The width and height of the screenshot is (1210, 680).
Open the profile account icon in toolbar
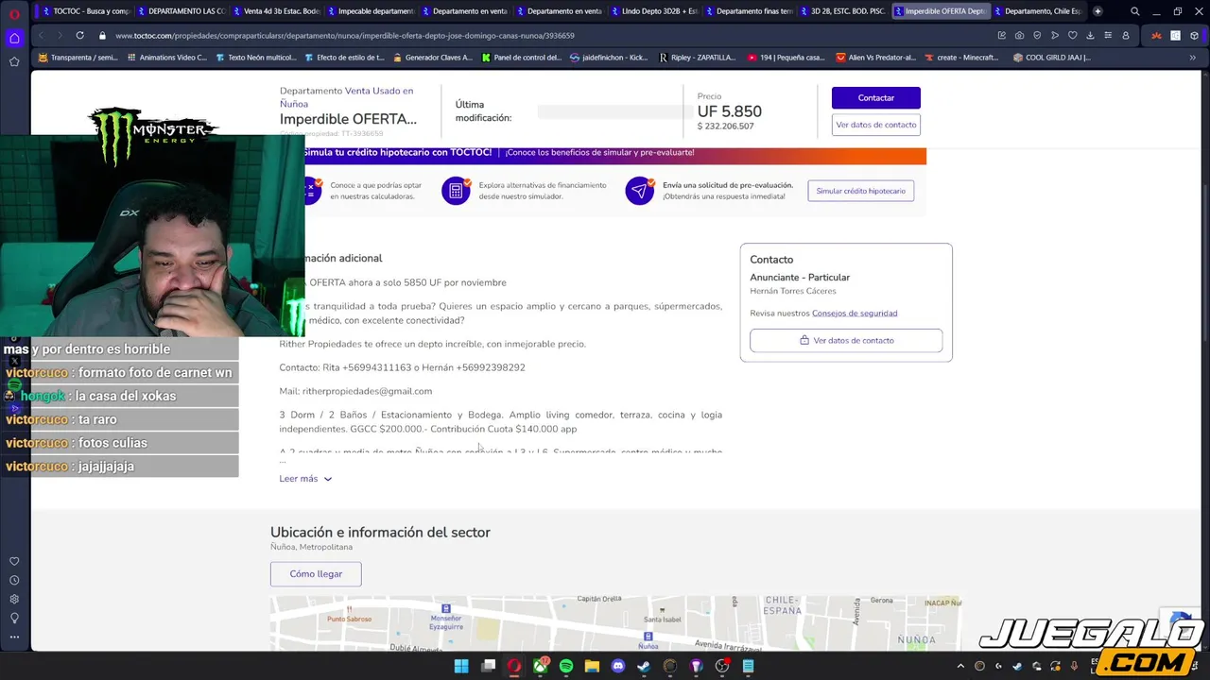pyautogui.click(x=1125, y=35)
